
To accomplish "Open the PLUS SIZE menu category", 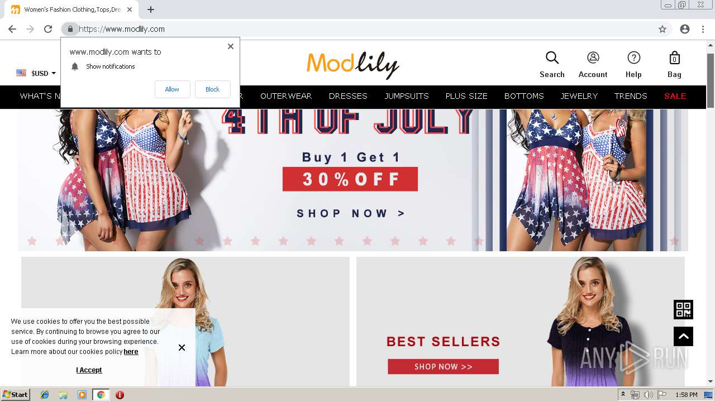I will [466, 96].
